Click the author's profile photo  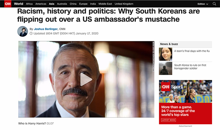(23, 31)
